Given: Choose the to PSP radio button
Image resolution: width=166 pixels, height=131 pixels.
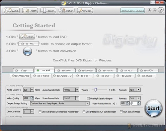Looking at the screenshot, I should tap(77, 76).
